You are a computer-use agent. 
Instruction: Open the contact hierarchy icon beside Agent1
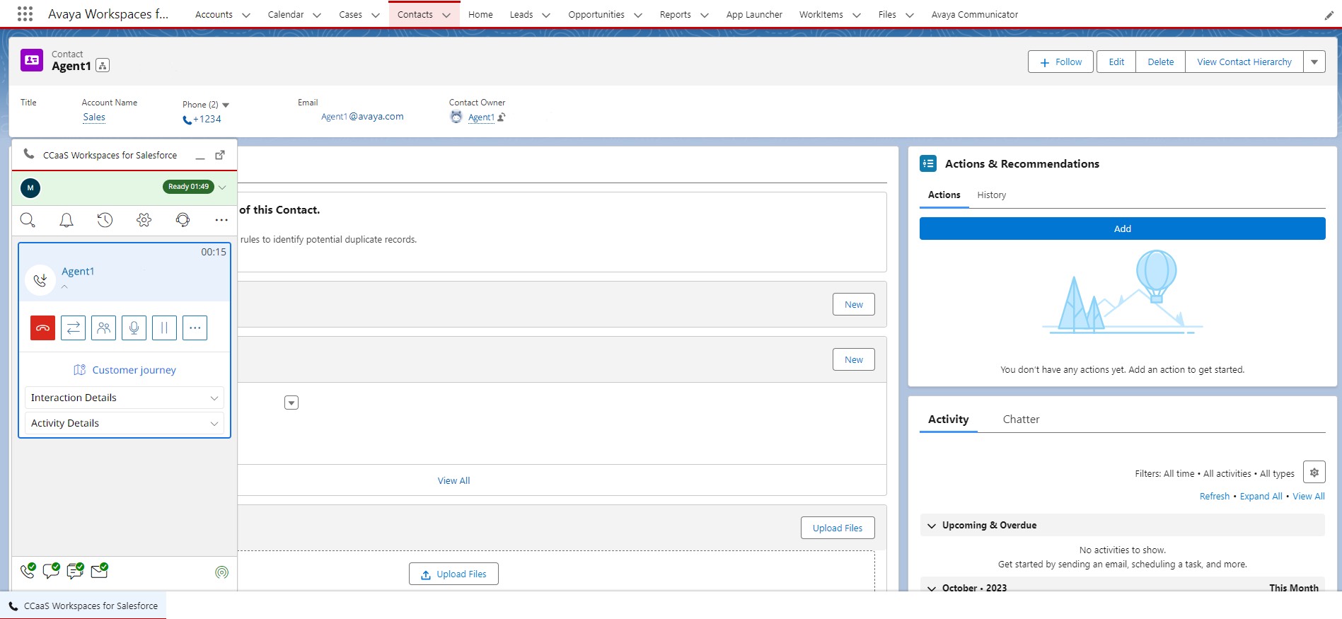(103, 66)
